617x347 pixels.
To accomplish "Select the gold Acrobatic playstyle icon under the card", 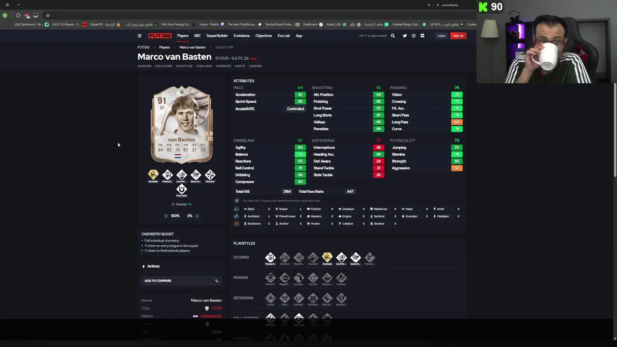I will (x=153, y=176).
